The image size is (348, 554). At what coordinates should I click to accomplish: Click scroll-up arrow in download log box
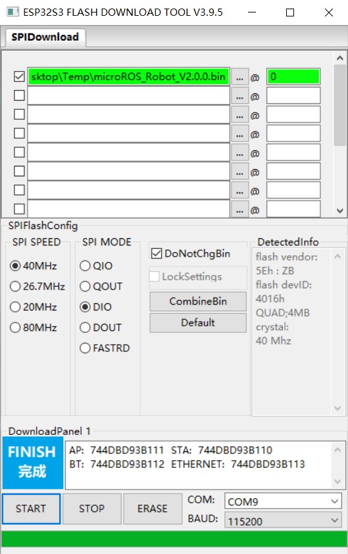[337, 449]
